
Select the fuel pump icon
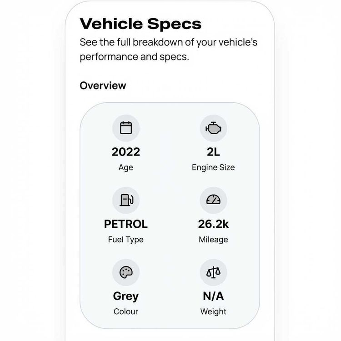[x=126, y=200]
